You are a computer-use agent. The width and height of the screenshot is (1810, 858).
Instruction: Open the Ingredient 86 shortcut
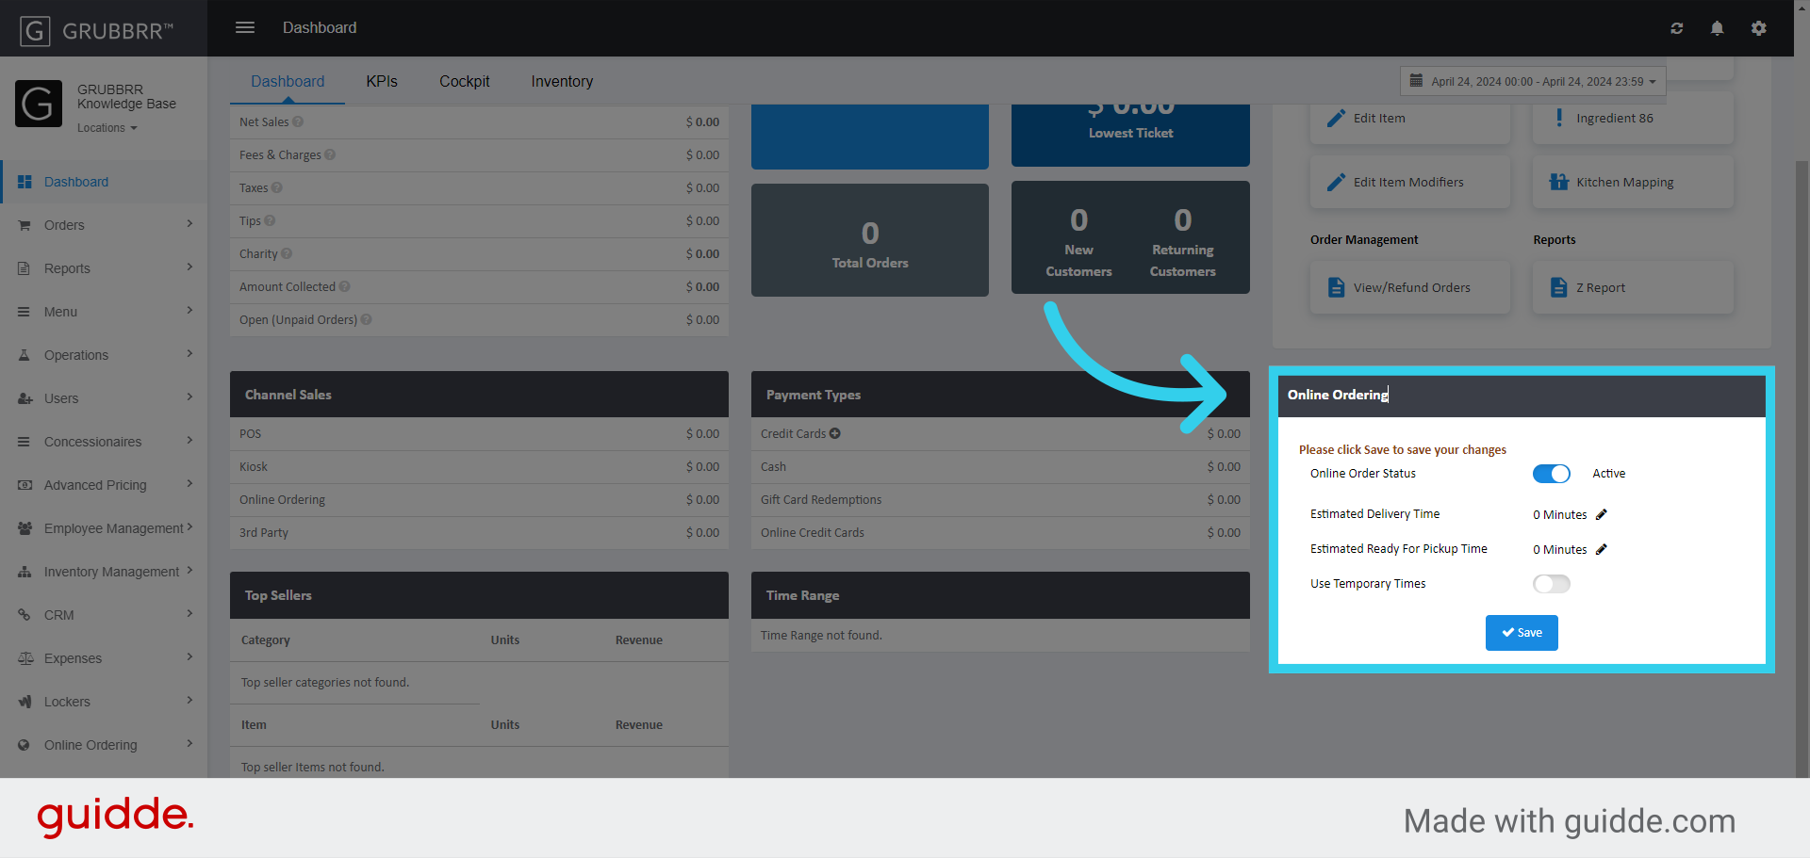point(1633,118)
